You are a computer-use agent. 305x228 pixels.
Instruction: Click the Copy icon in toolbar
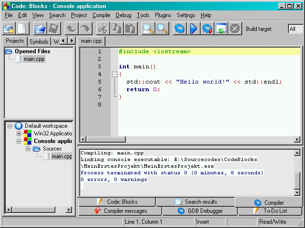tap(117, 29)
